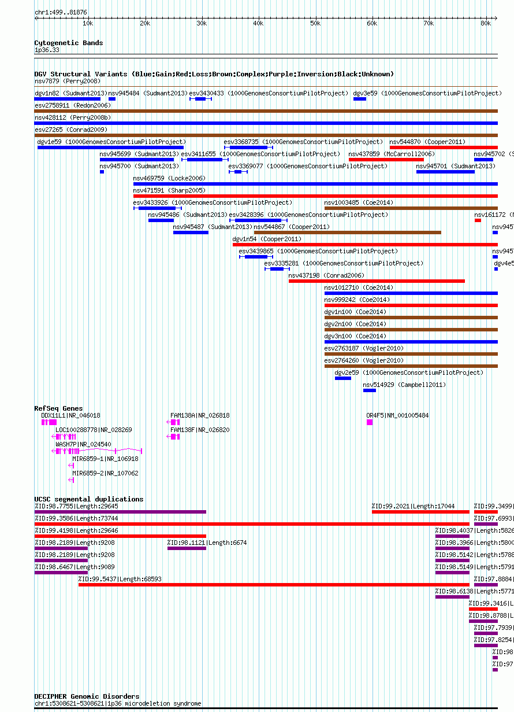Open the DGV Structural Variants track title

[214, 74]
